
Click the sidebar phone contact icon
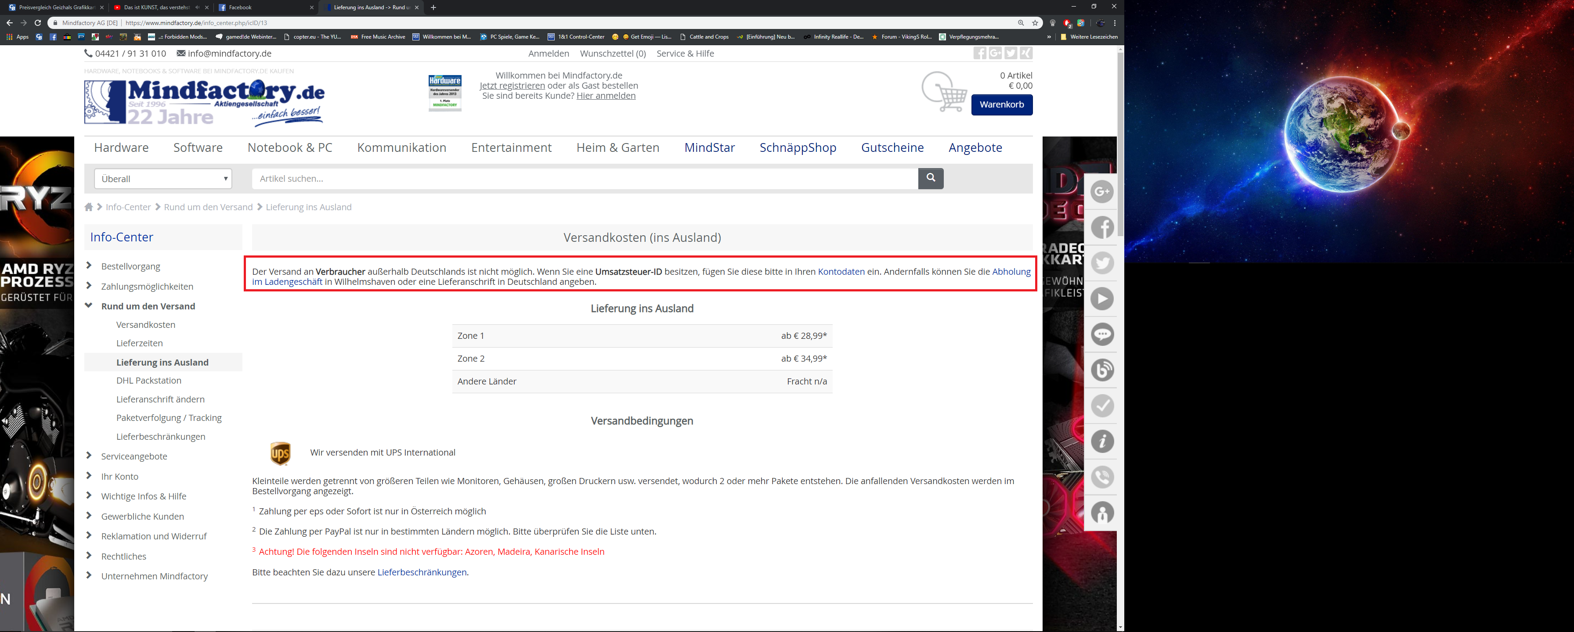pos(1102,477)
